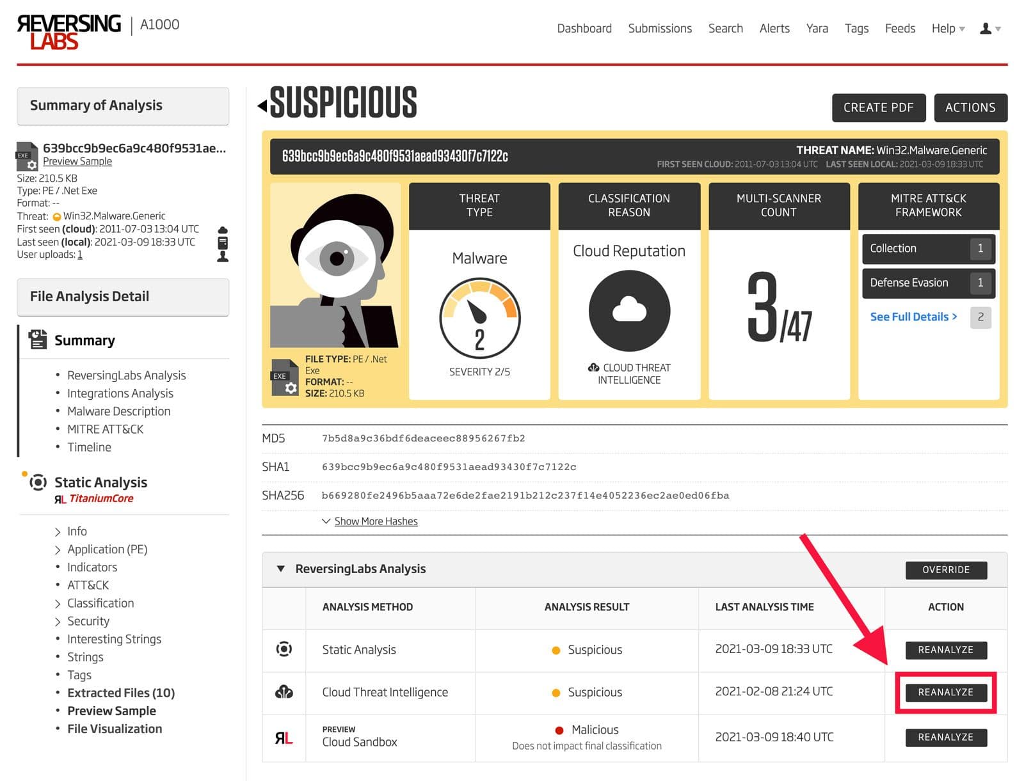Go to Integrations Analysis in sidebar
The width and height of the screenshot is (1024, 781).
[x=120, y=393]
